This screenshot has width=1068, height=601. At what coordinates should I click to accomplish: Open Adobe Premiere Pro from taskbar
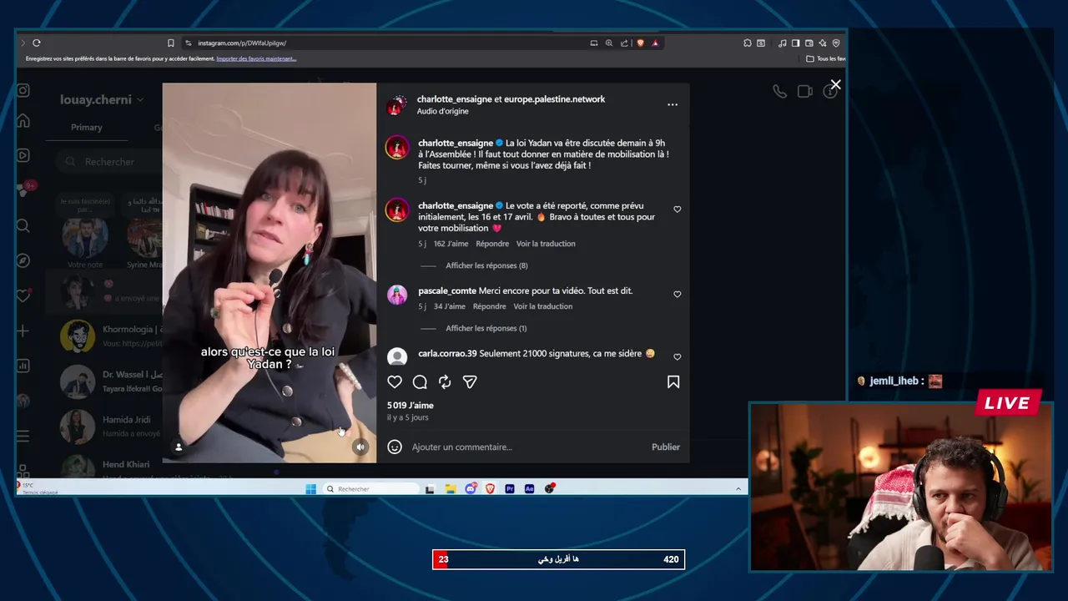pyautogui.click(x=509, y=488)
